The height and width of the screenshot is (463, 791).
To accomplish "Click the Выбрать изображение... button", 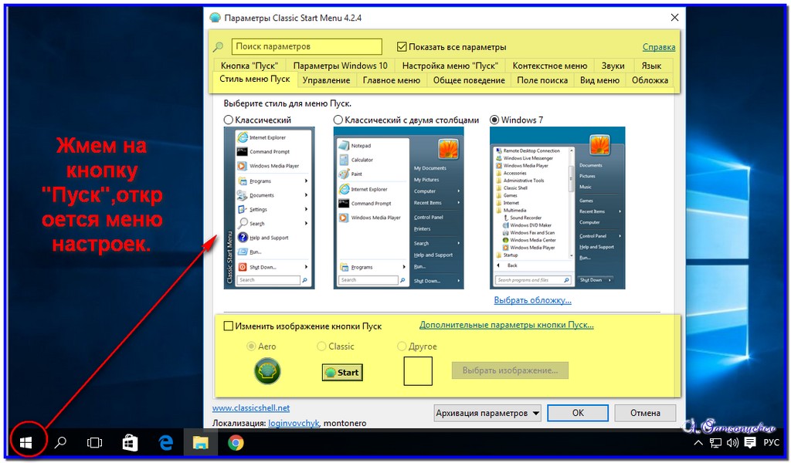I will [x=510, y=370].
